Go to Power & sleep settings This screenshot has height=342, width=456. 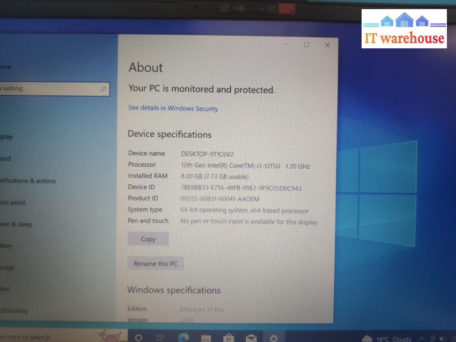coord(16,224)
